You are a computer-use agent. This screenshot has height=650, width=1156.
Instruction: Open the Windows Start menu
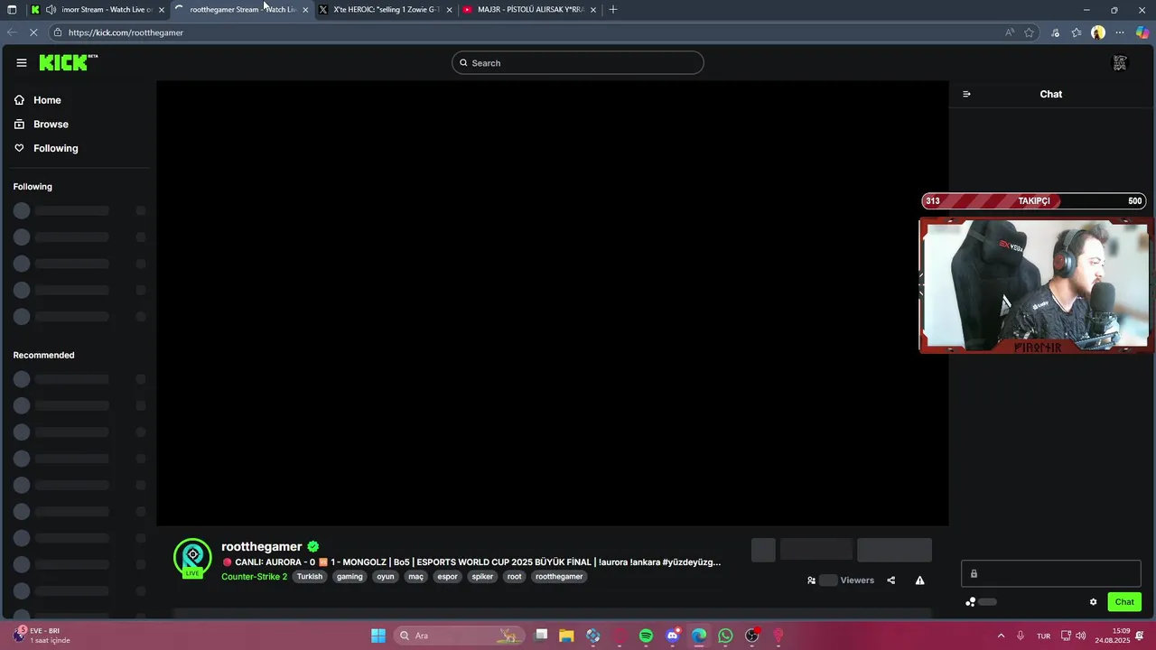coord(378,636)
